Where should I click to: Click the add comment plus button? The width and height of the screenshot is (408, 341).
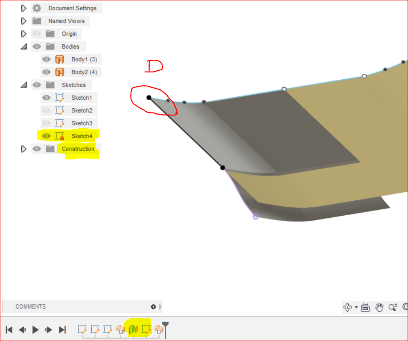click(x=153, y=306)
